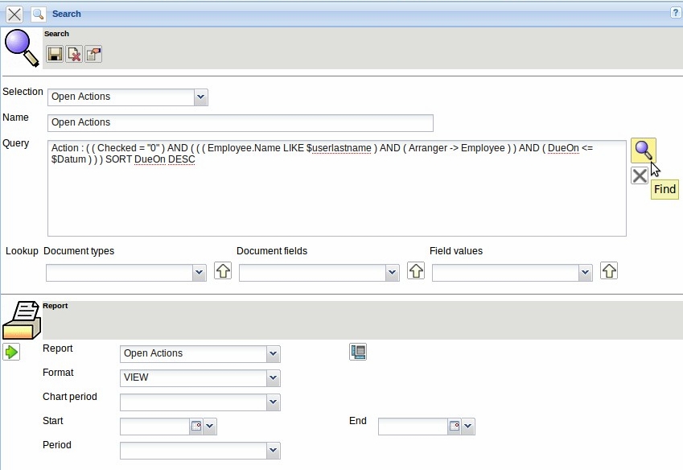The width and height of the screenshot is (683, 470).
Task: Edit search properties via the hand-on-form icon
Action: [x=93, y=53]
